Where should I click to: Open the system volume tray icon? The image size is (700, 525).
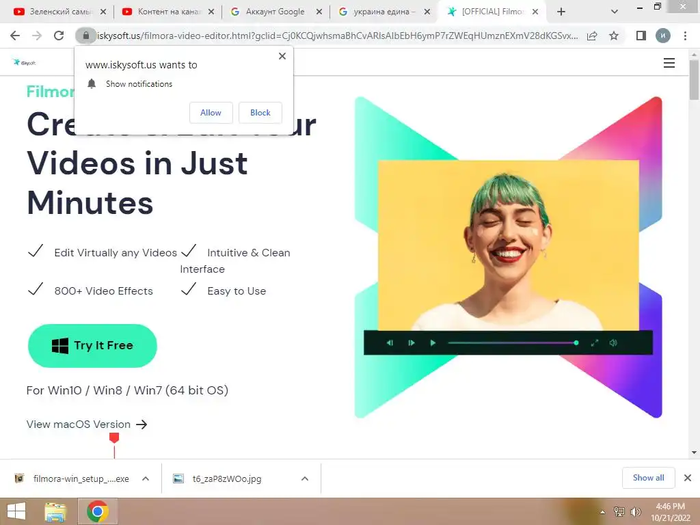coord(635,512)
